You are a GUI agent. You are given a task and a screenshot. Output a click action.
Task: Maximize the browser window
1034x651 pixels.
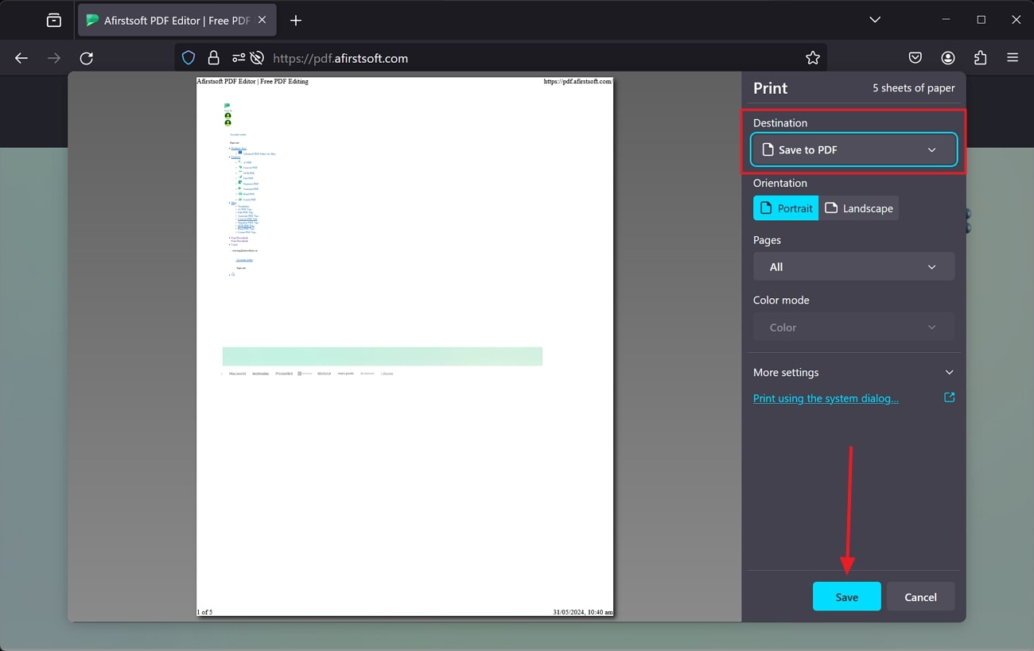tap(981, 20)
